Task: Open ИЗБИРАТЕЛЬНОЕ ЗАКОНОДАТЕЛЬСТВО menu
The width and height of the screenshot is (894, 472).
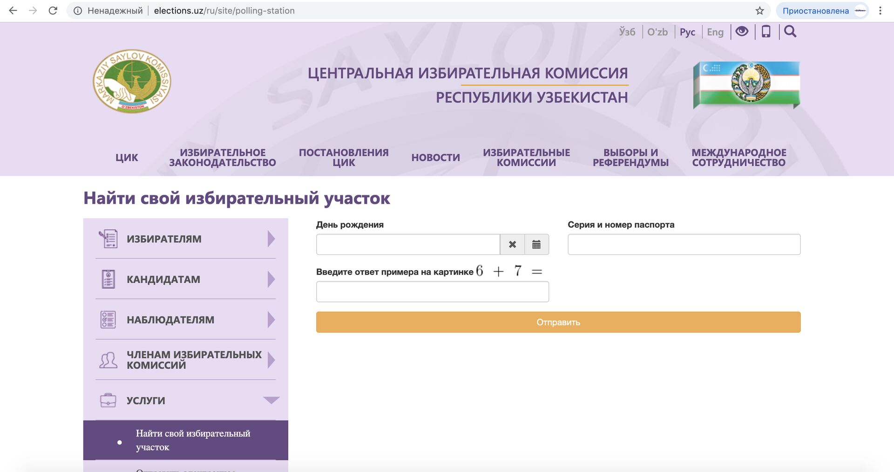Action: coord(223,157)
